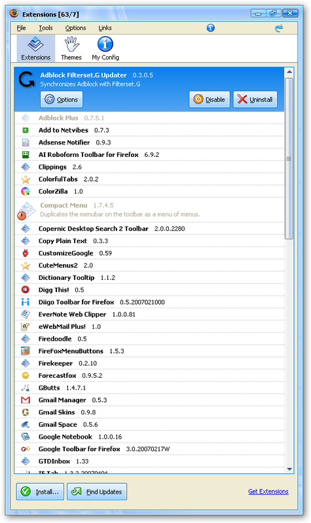The width and height of the screenshot is (311, 523).
Task: Click the refresh arrow icon in menu bar
Action: tap(279, 28)
